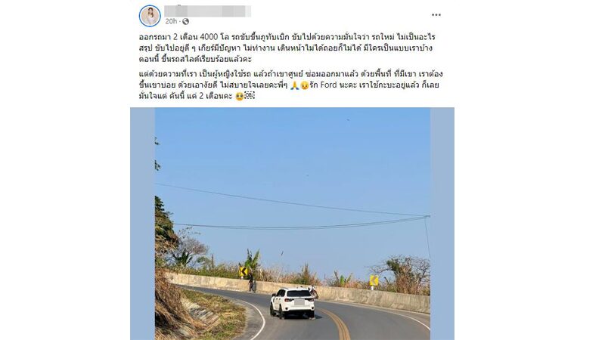The width and height of the screenshot is (605, 340).
Task: Open the 20h post timestamp
Action: point(171,22)
